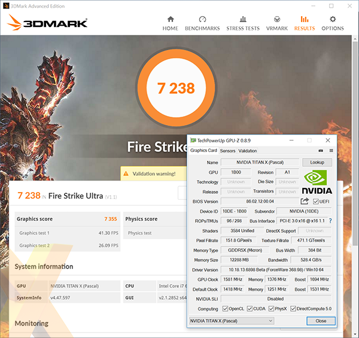359x338 pixels.
Task: Click the Bandwidth 528.4 GB/s field
Action: (311, 260)
